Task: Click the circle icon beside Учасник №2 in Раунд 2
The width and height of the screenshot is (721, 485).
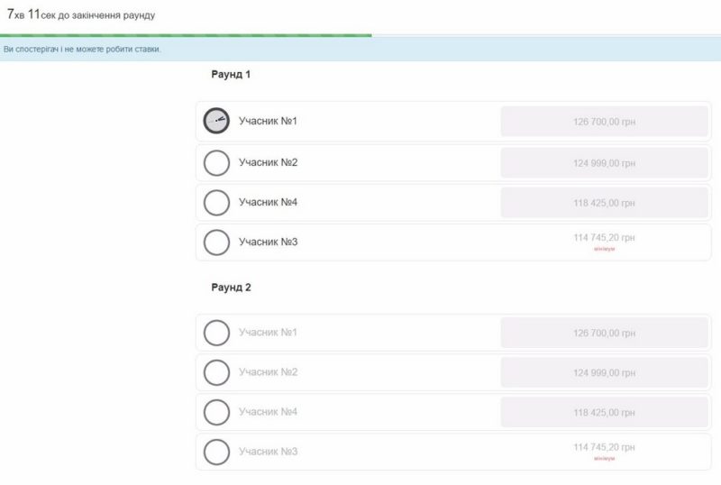Action: (216, 372)
